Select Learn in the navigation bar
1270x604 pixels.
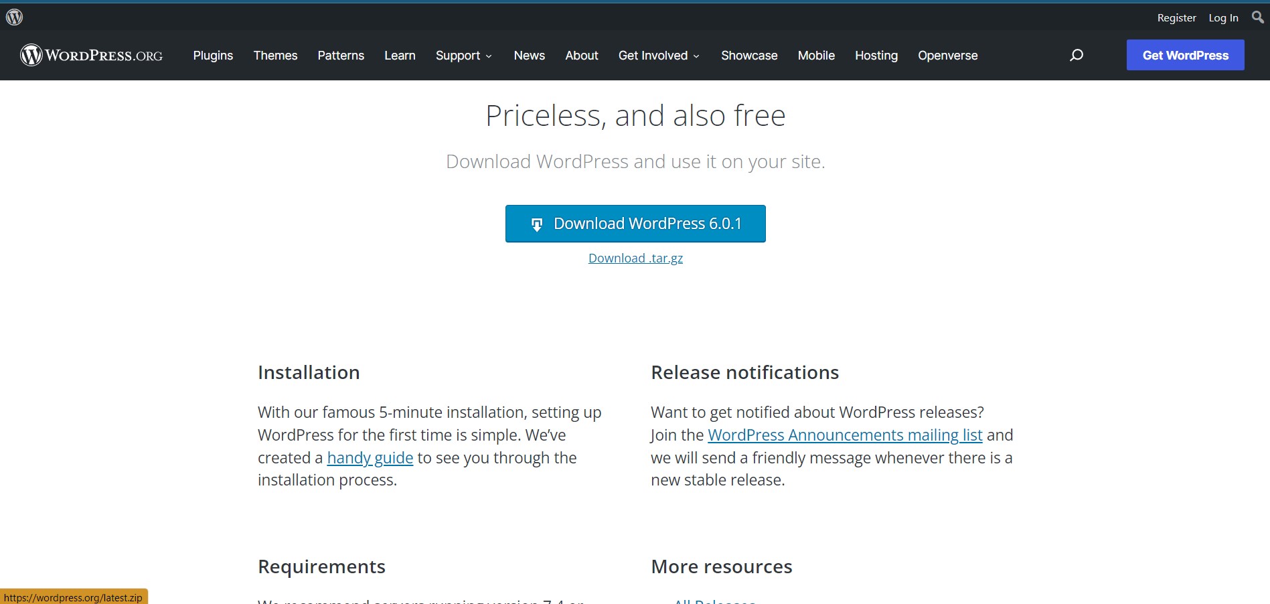click(400, 56)
